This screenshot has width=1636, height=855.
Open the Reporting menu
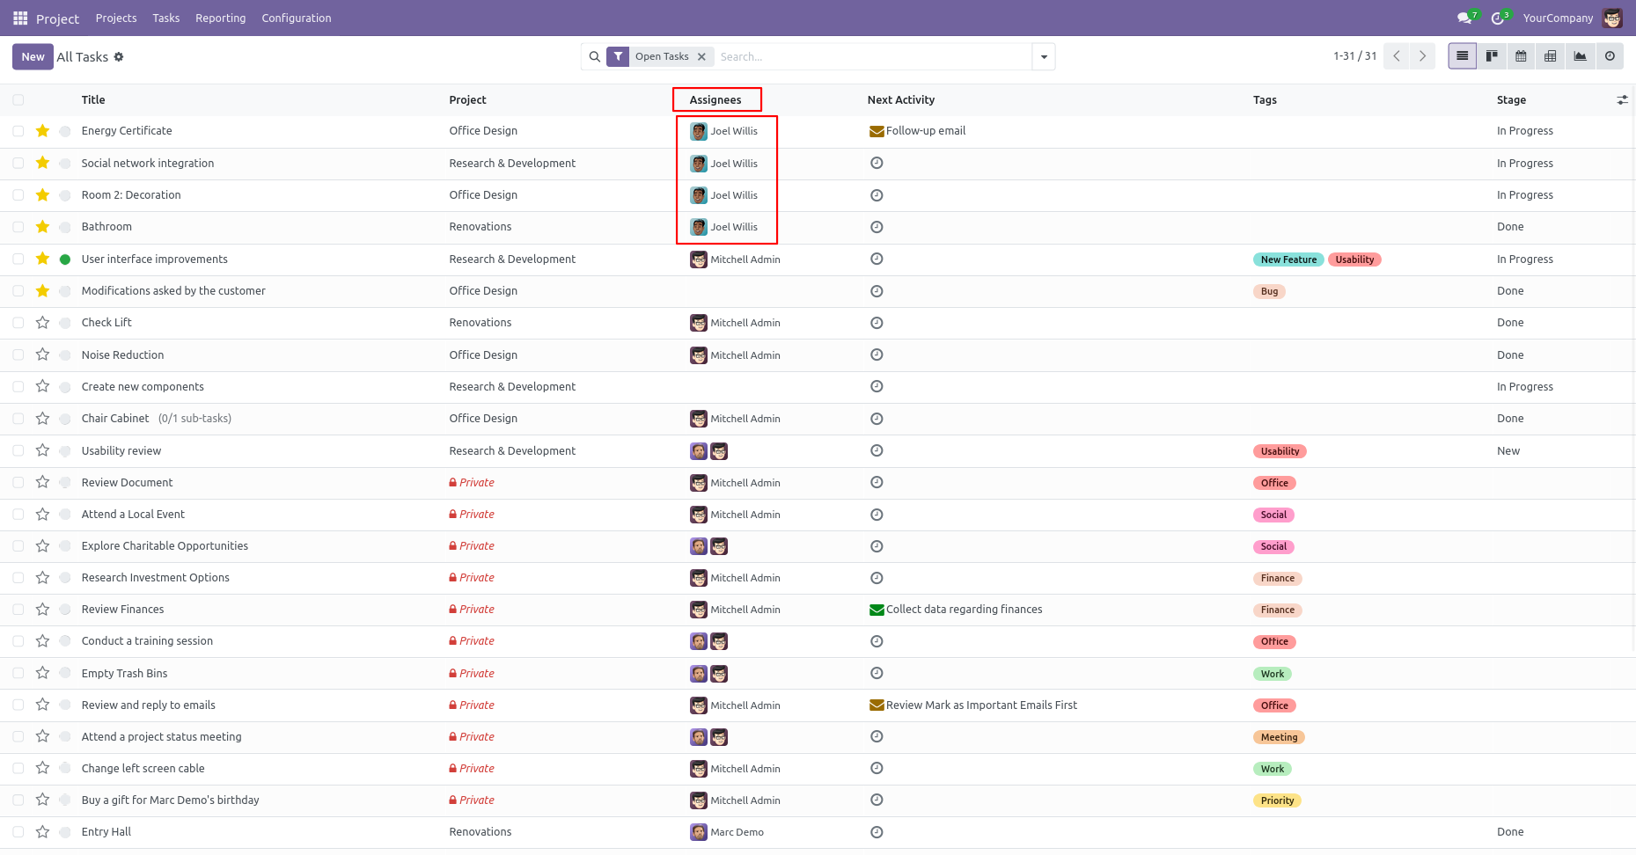220,18
